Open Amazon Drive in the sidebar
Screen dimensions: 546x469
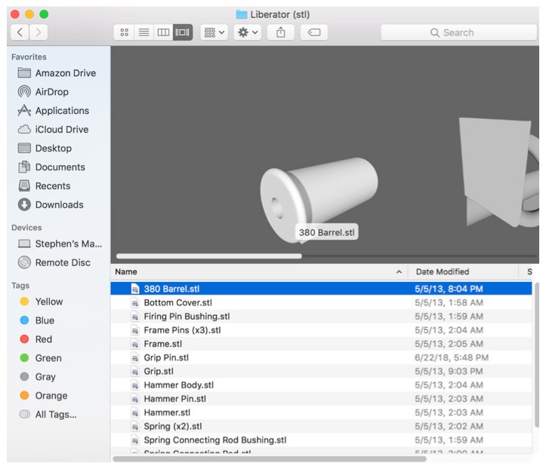[x=57, y=73]
